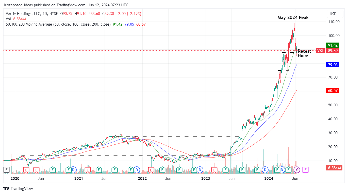Select the green 91.42 moving average label
Viewport: 348px width, 194px height.
pos(333,45)
